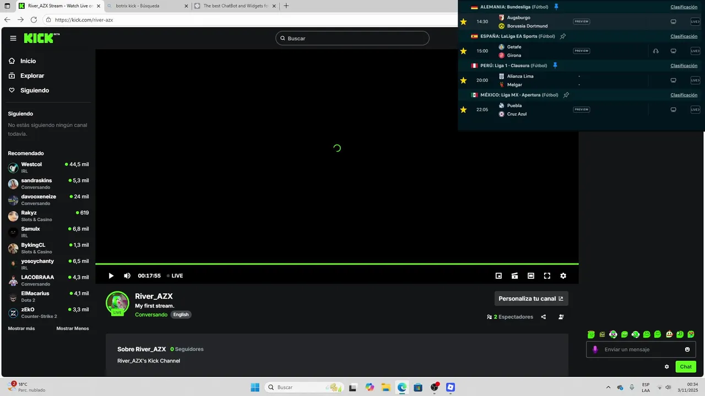Image resolution: width=705 pixels, height=396 pixels.
Task: Open Bundesliga Clasificación link
Action: tap(684, 7)
